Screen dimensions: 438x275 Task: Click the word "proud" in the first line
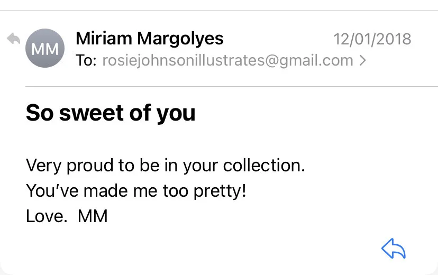pyautogui.click(x=87, y=166)
